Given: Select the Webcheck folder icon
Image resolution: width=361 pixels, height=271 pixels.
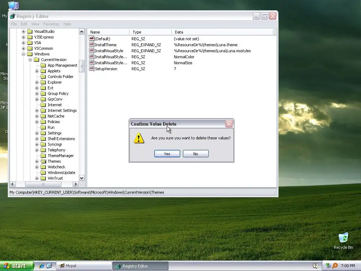Looking at the screenshot, I should coord(43,167).
